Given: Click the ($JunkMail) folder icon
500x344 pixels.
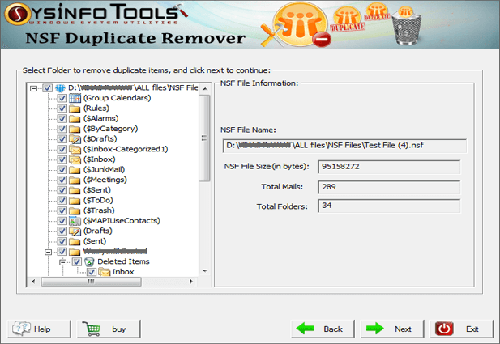Looking at the screenshot, I should [x=75, y=170].
